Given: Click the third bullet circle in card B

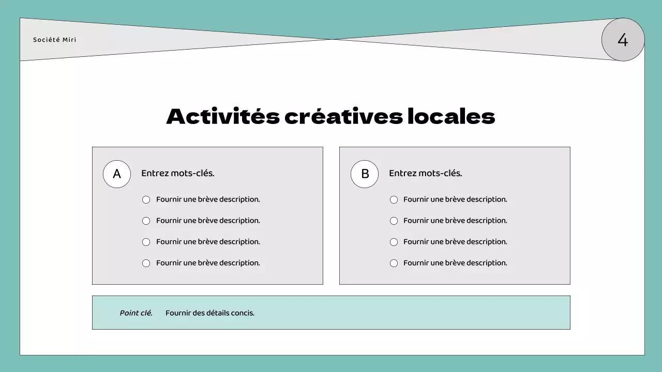Looking at the screenshot, I should pyautogui.click(x=394, y=242).
